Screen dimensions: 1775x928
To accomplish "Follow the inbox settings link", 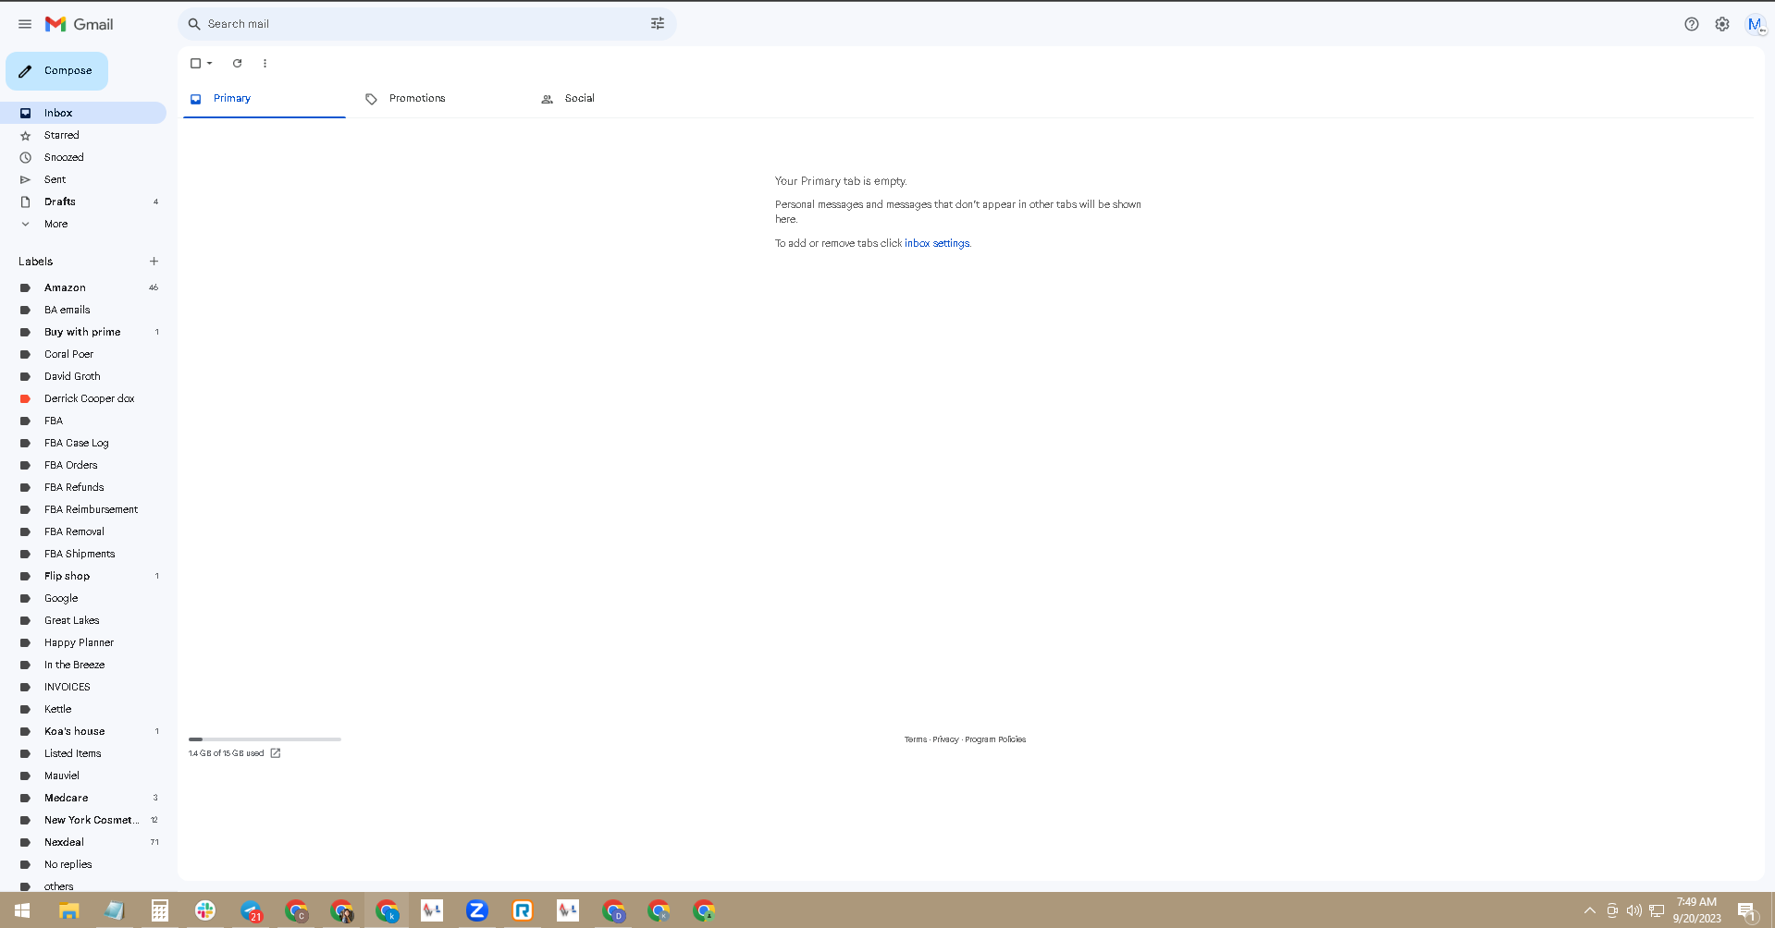I will point(937,243).
